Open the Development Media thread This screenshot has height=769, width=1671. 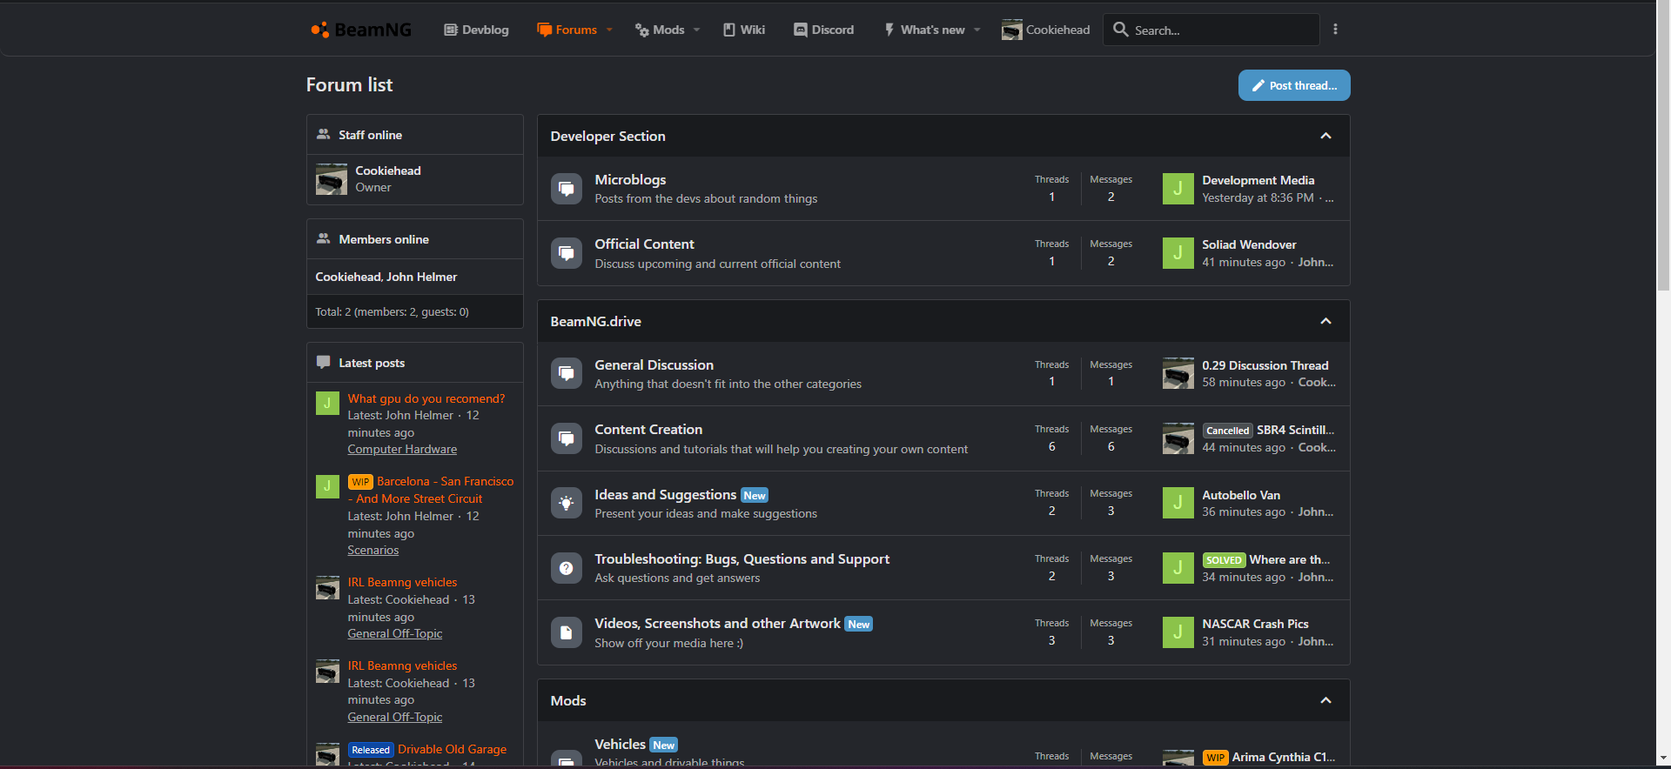(1258, 180)
